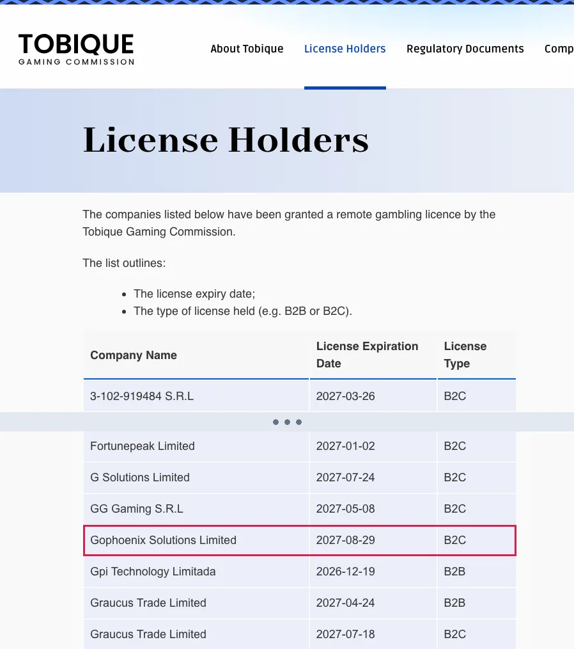This screenshot has width=574, height=649.
Task: Select the Fortunepeak Limited company row
Action: coord(300,446)
